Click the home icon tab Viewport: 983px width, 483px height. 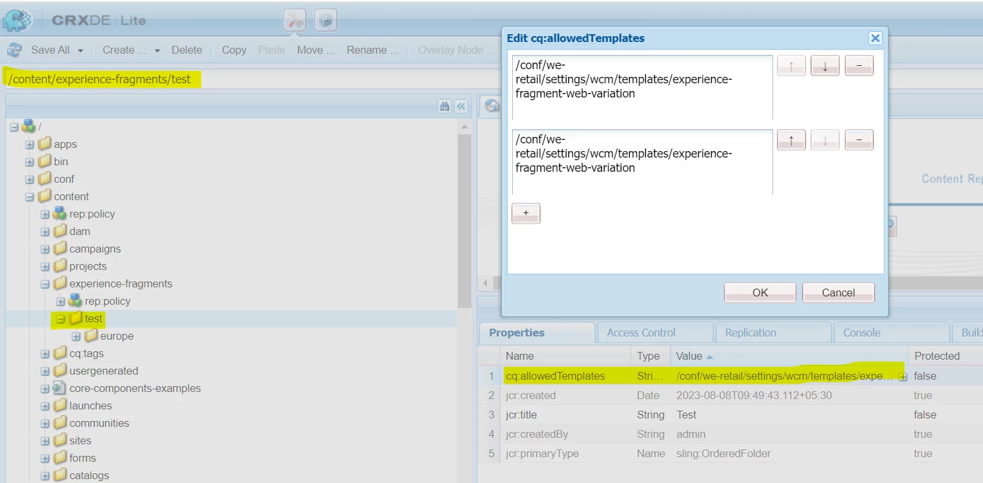[492, 106]
